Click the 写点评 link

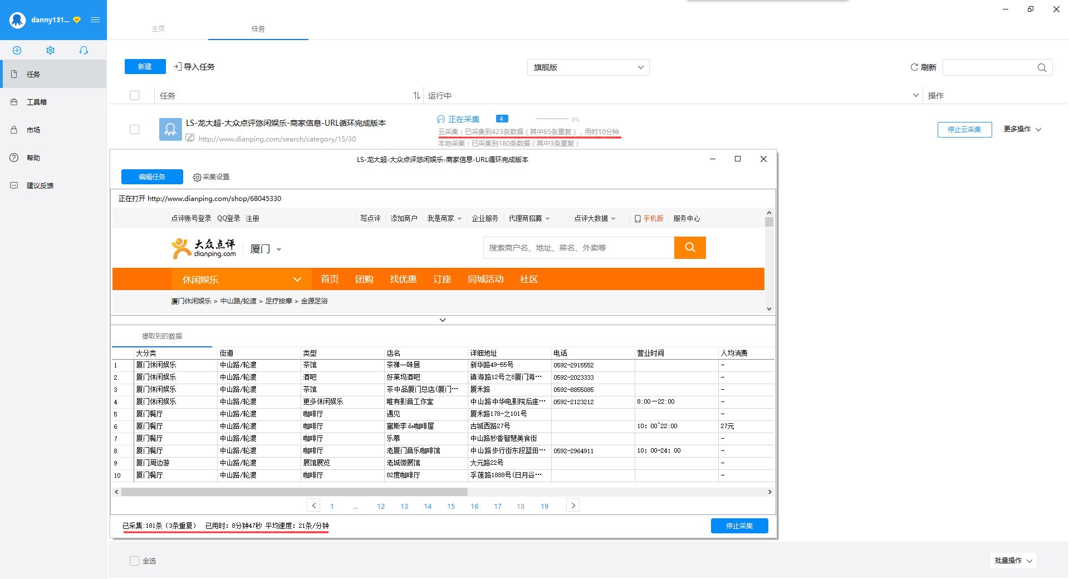click(x=370, y=218)
